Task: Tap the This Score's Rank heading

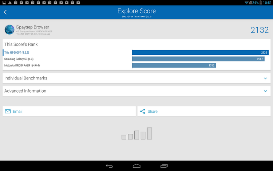Action: point(21,44)
